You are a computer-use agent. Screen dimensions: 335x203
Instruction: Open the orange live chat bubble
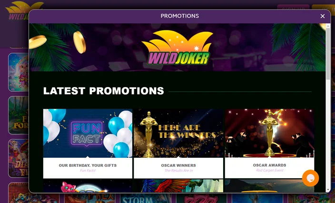(x=310, y=178)
